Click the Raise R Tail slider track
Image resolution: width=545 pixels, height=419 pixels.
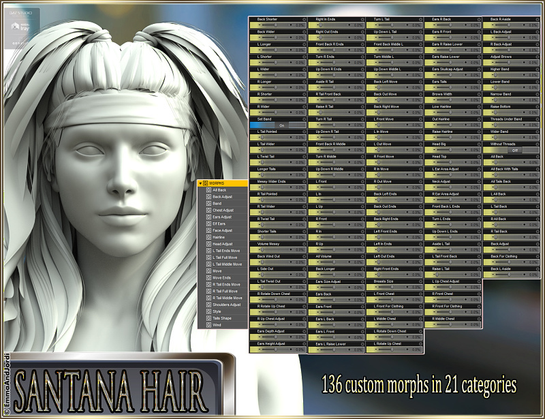[x=333, y=112]
